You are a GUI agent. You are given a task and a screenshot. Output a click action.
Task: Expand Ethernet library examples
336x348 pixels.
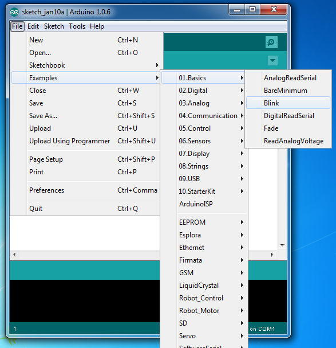[203, 248]
